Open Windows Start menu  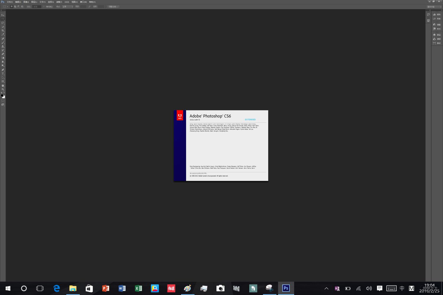[x=8, y=289]
